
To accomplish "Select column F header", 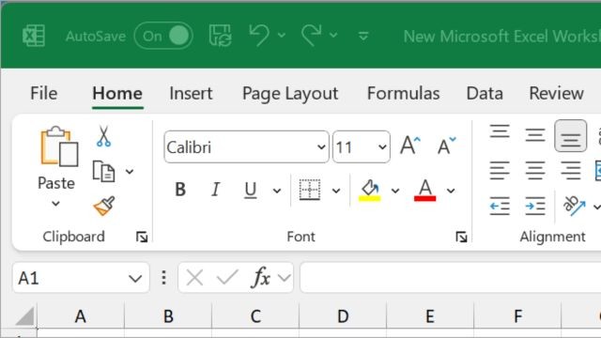I will (x=517, y=316).
